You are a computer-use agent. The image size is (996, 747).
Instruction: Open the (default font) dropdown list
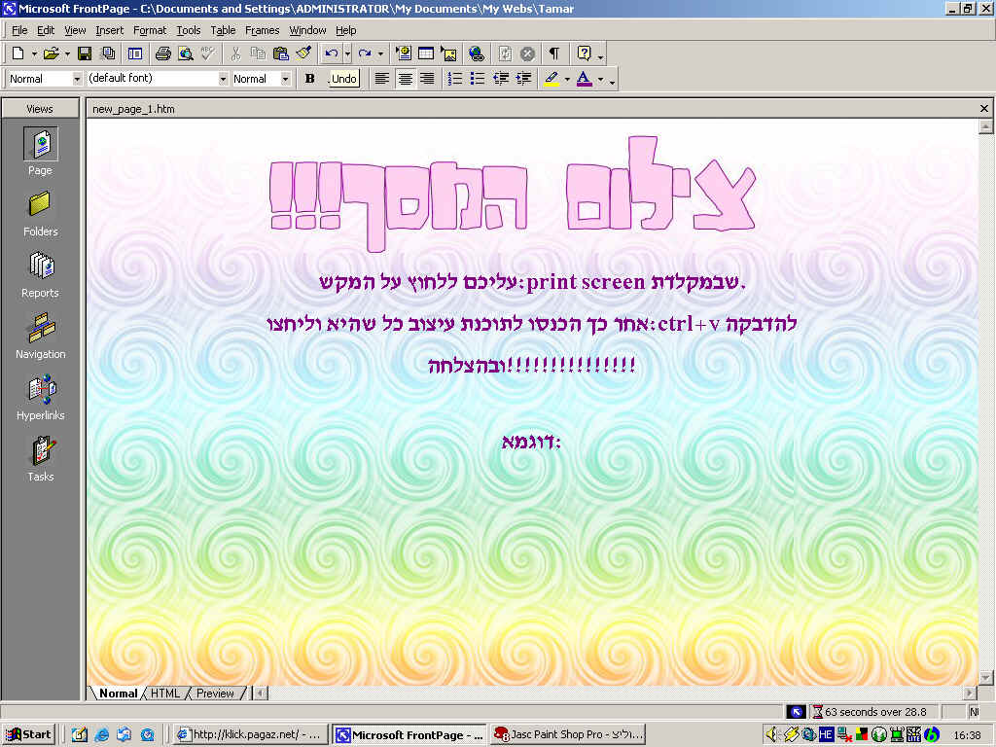point(223,79)
